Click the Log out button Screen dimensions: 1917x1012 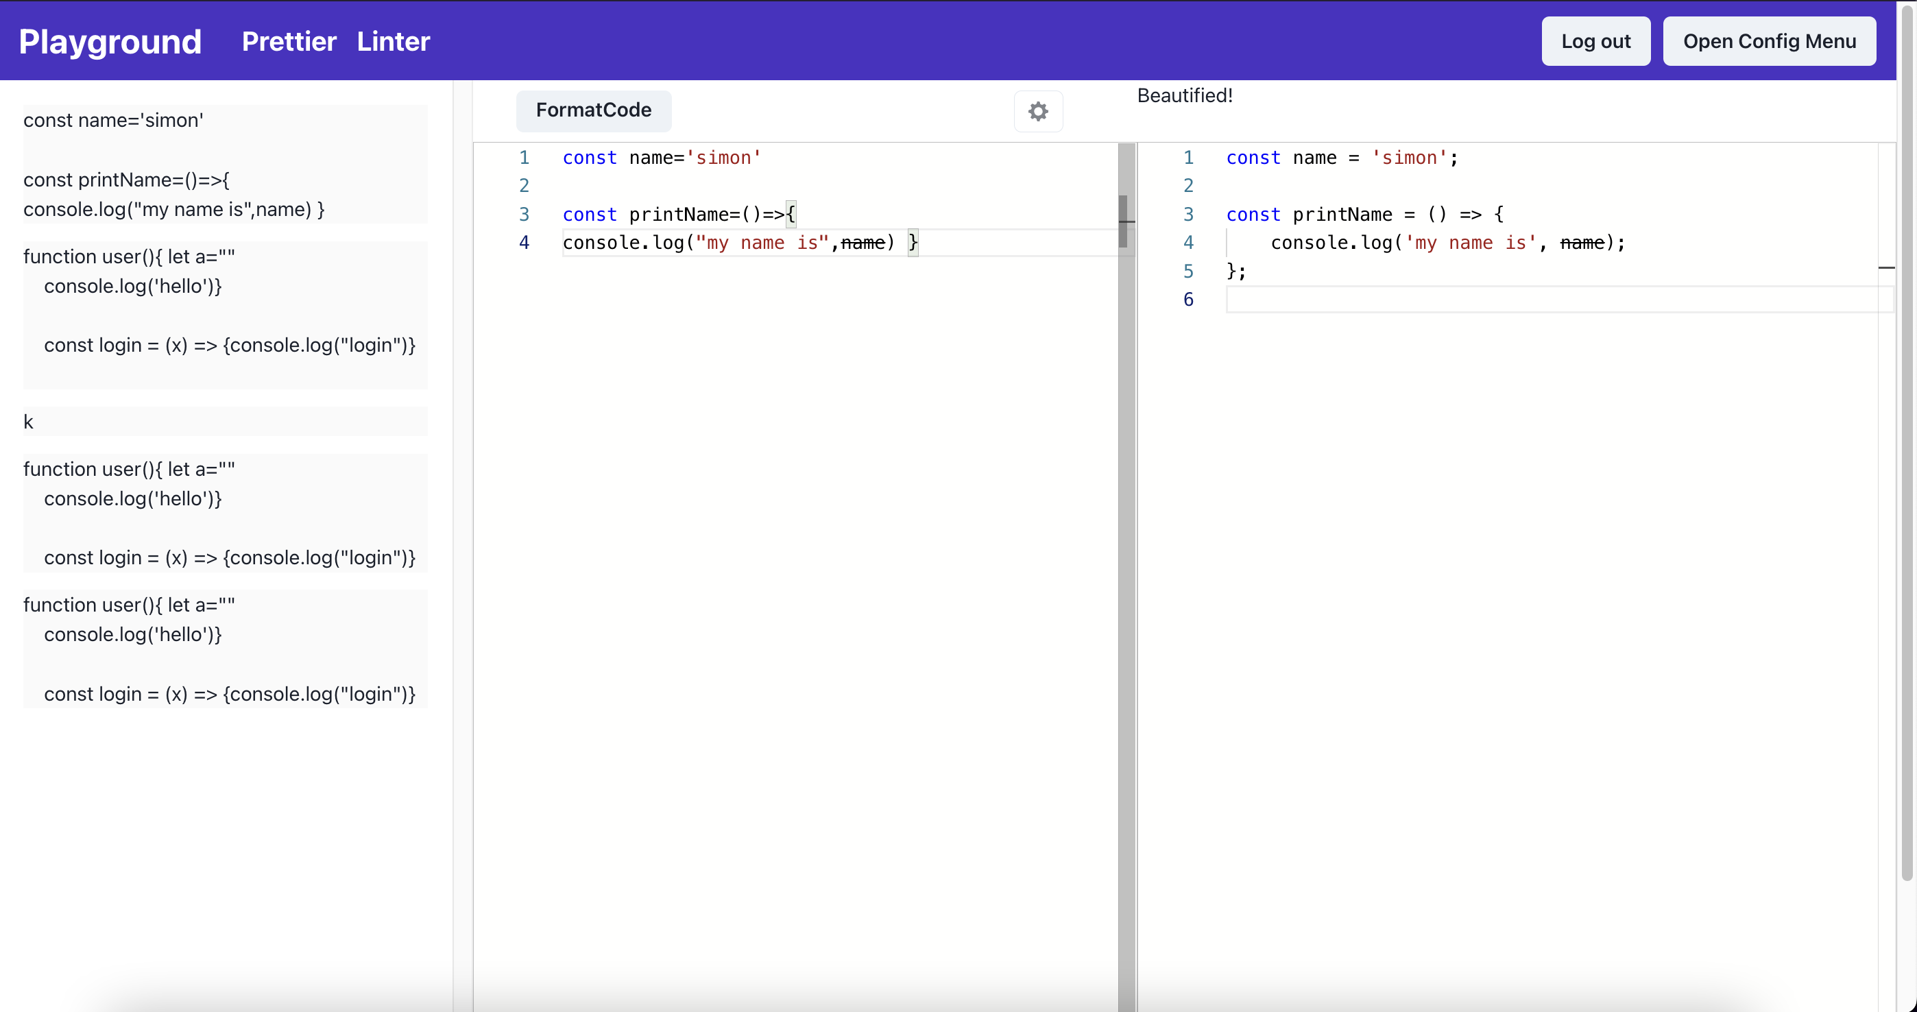coord(1596,41)
